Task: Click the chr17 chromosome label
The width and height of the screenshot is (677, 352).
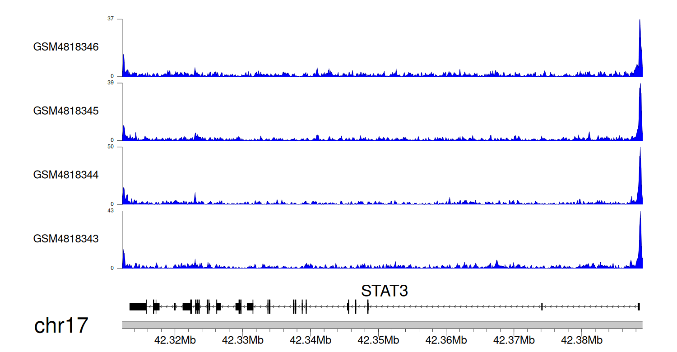Action: [x=61, y=326]
